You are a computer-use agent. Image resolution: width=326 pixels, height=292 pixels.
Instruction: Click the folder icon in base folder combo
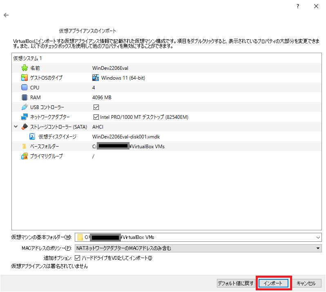[x=80, y=237]
